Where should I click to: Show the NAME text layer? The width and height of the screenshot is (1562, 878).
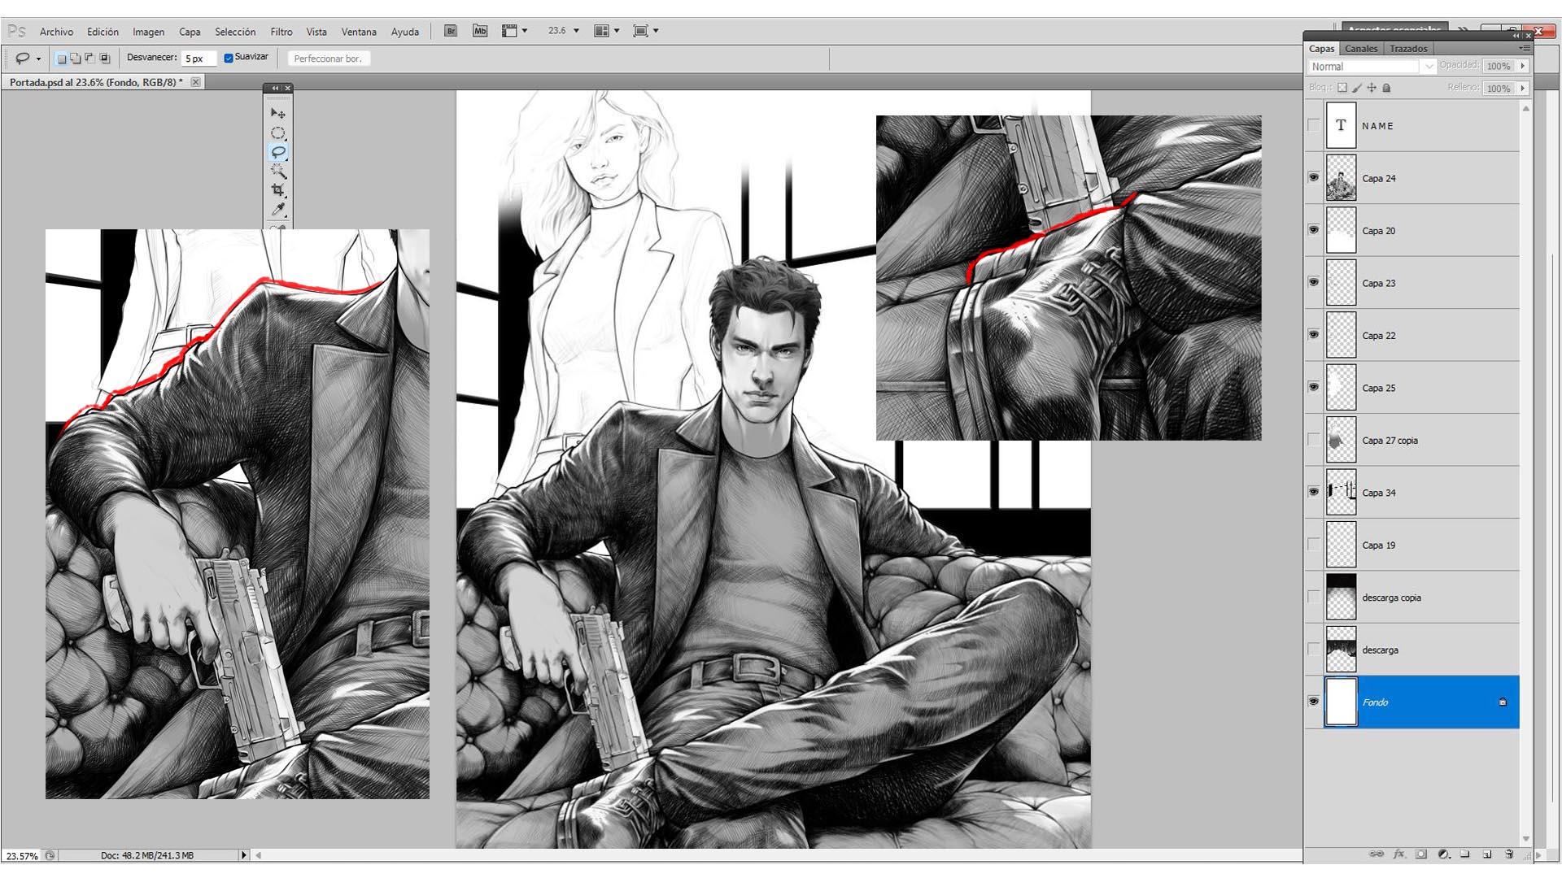pyautogui.click(x=1314, y=125)
